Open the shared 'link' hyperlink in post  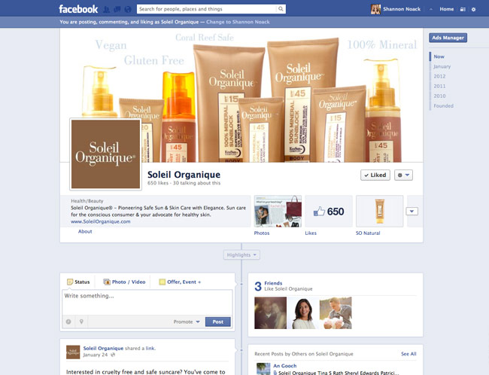click(150, 348)
